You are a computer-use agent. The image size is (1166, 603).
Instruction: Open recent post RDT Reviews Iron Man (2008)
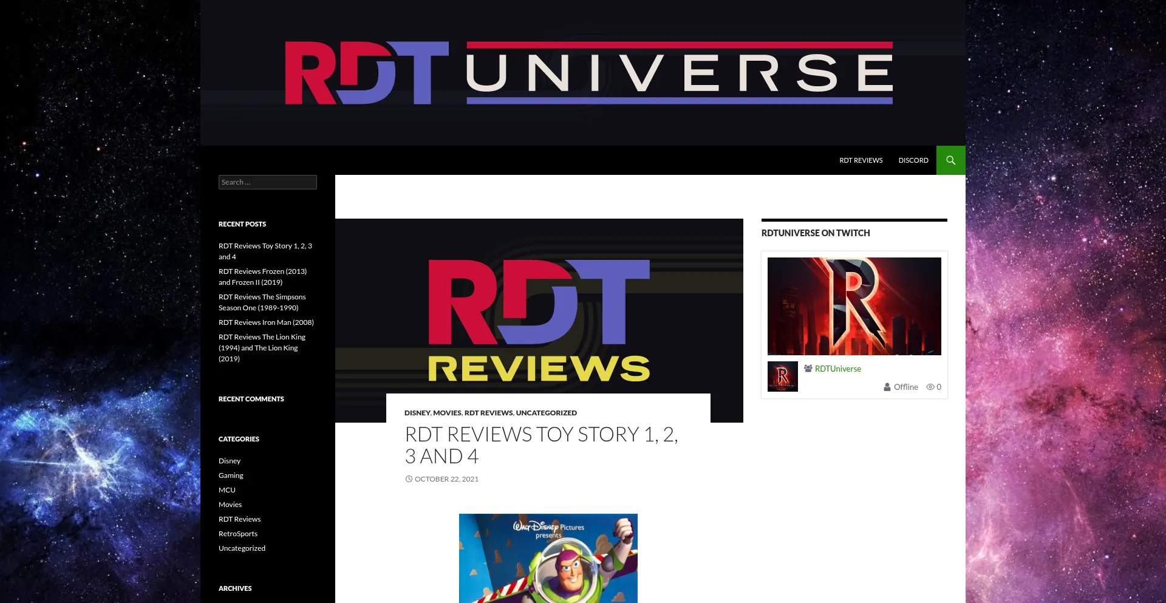[266, 322]
